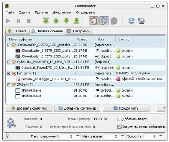This screenshot has height=142, width=169.
Task: Open the Премиум menu
Action: [x=41, y=12]
